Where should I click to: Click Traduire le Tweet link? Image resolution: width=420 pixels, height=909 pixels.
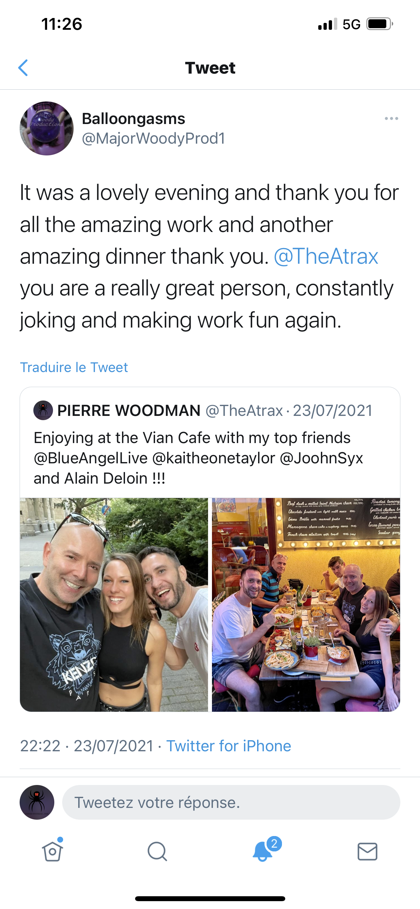click(74, 367)
